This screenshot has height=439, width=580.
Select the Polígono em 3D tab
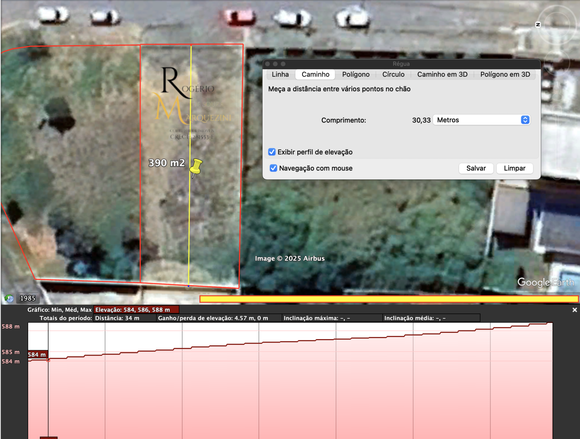tap(505, 75)
